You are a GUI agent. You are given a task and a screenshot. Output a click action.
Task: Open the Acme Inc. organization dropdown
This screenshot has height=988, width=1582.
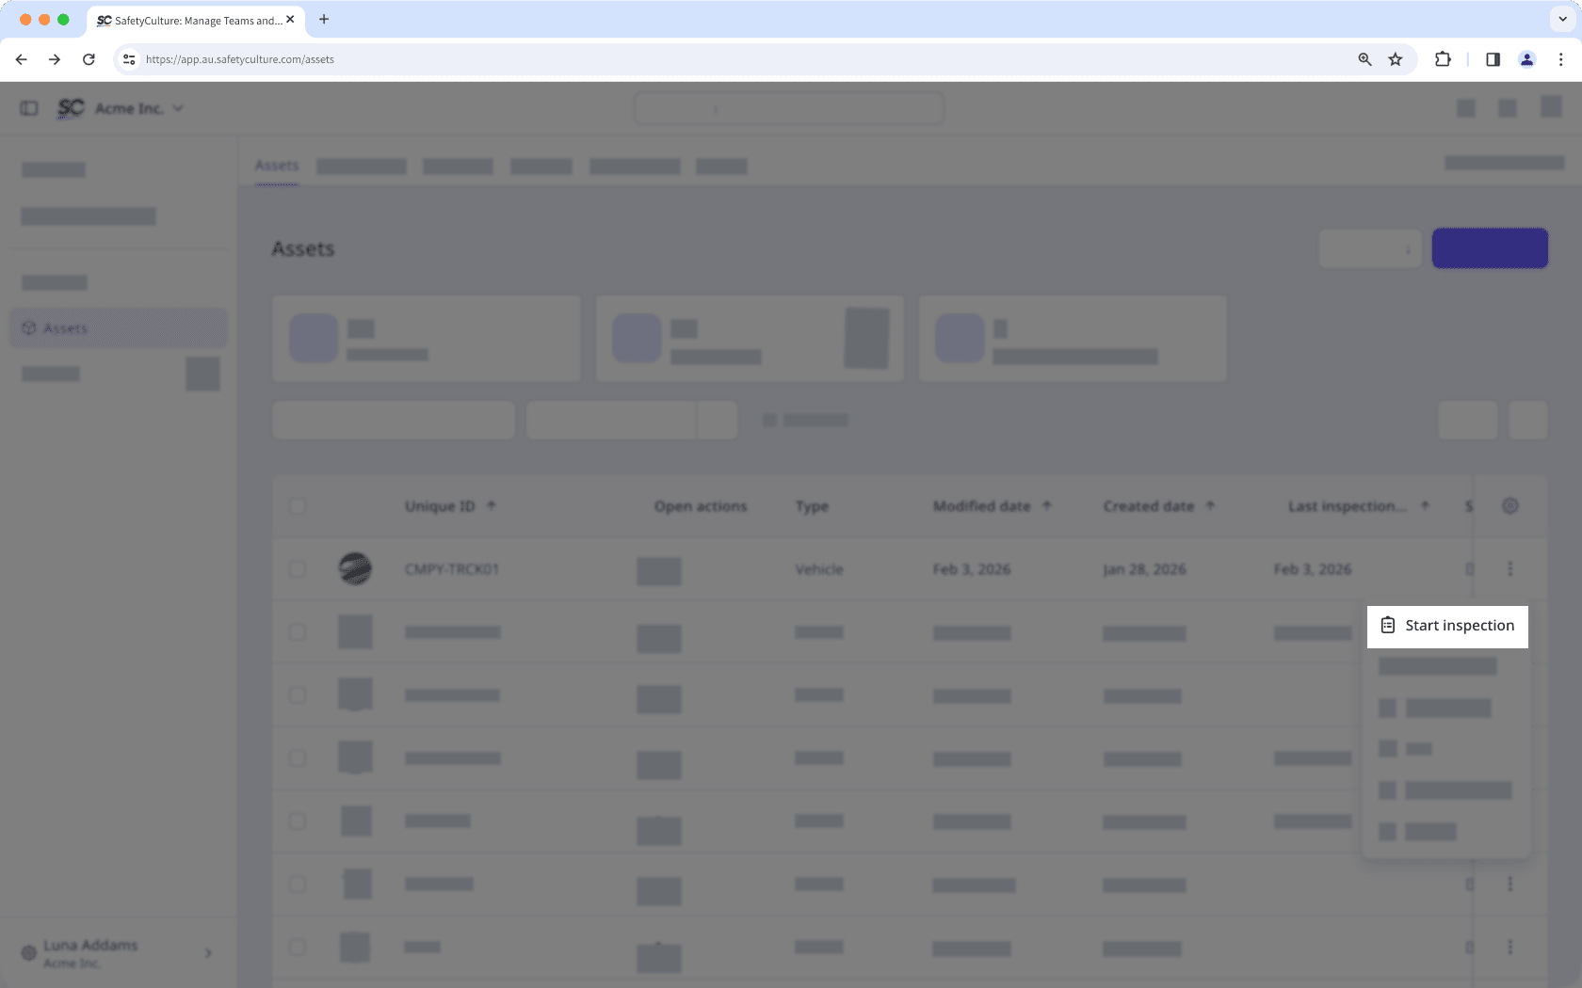138,108
